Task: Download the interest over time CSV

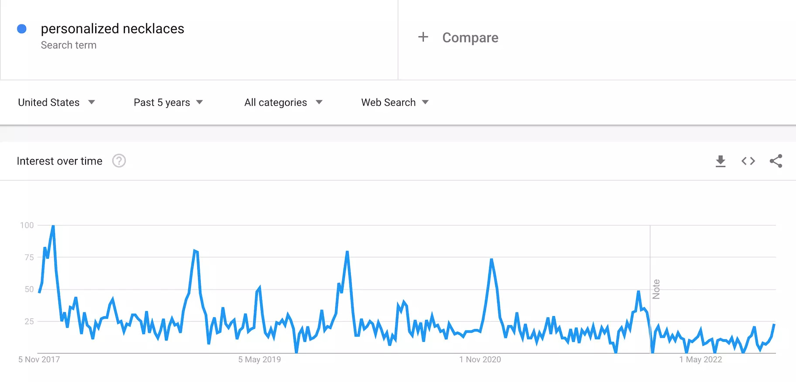Action: pos(721,161)
